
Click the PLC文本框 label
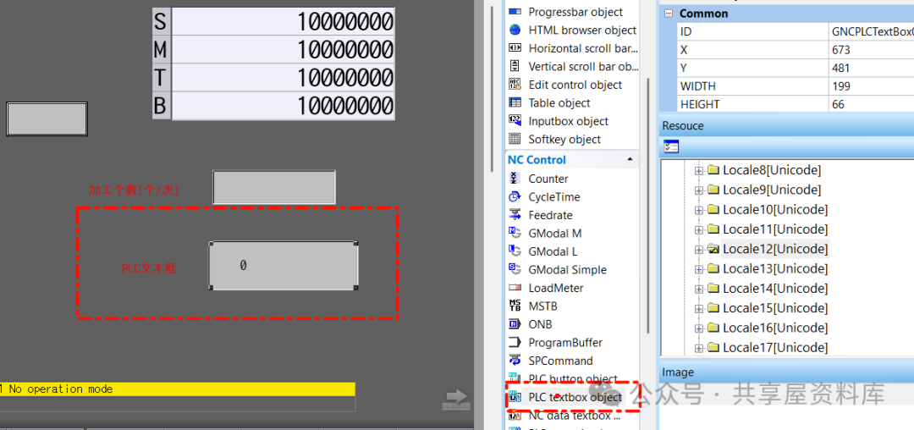[x=149, y=268]
